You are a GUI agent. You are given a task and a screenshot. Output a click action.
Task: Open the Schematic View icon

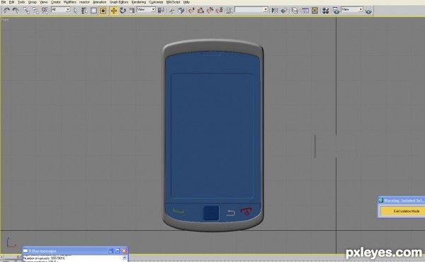pos(314,11)
